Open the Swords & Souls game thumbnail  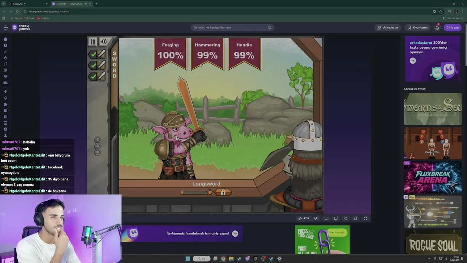pyautogui.click(x=433, y=109)
